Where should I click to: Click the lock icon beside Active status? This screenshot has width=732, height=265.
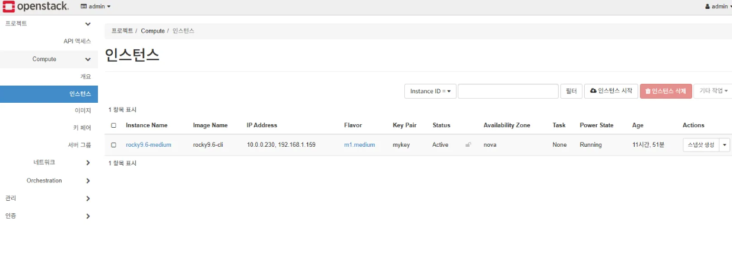(468, 144)
